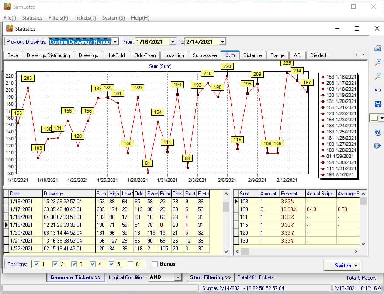
Task: Open the Filters menu
Action: click(58, 18)
